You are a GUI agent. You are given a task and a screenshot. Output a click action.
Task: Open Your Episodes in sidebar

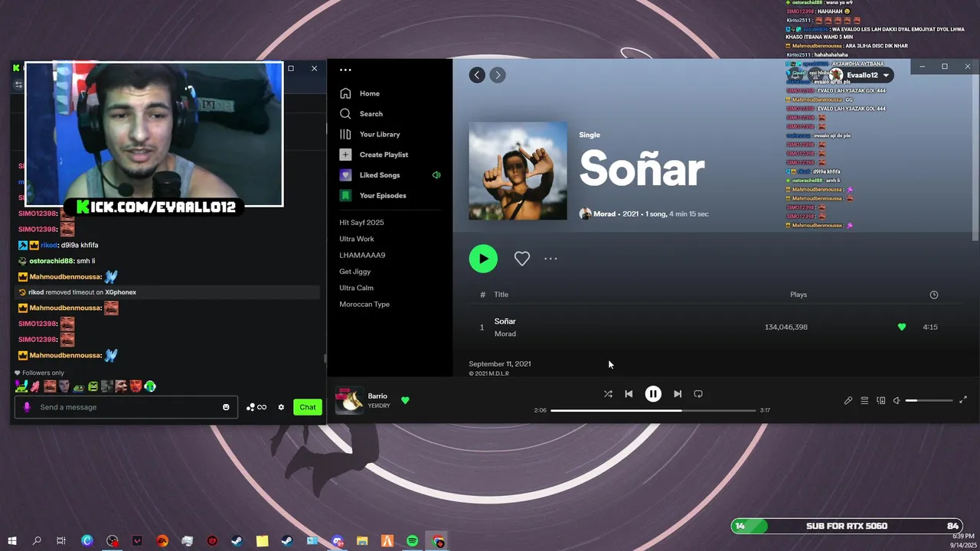[373, 195]
